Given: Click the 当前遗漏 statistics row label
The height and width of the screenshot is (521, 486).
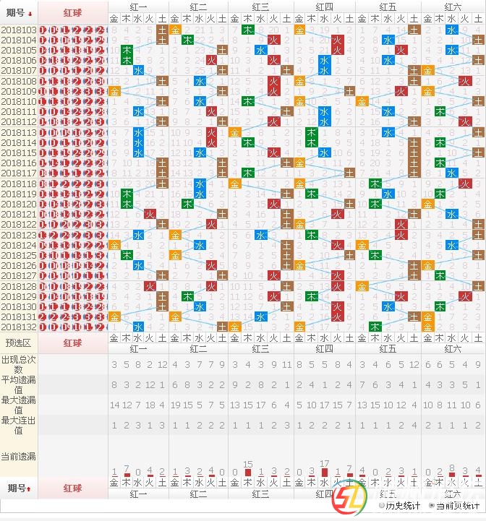Looking at the screenshot, I should pos(19,456).
